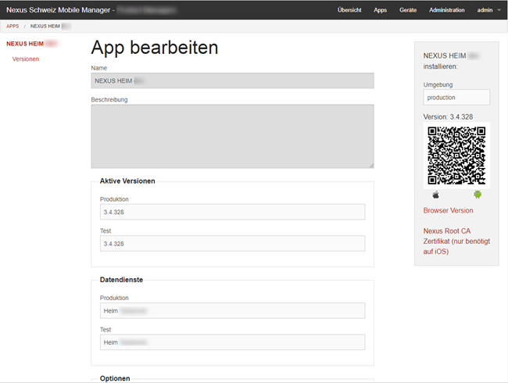This screenshot has height=383, width=508.
Task: Open the Apps menu item
Action: coord(380,10)
